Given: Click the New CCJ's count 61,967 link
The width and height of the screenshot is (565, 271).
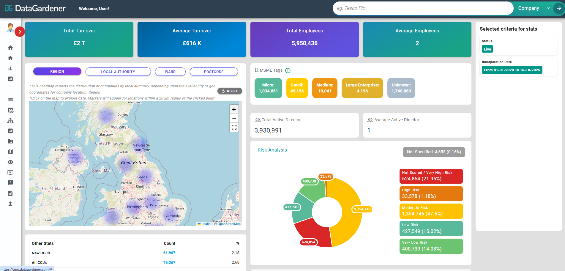Looking at the screenshot, I should [x=169, y=253].
